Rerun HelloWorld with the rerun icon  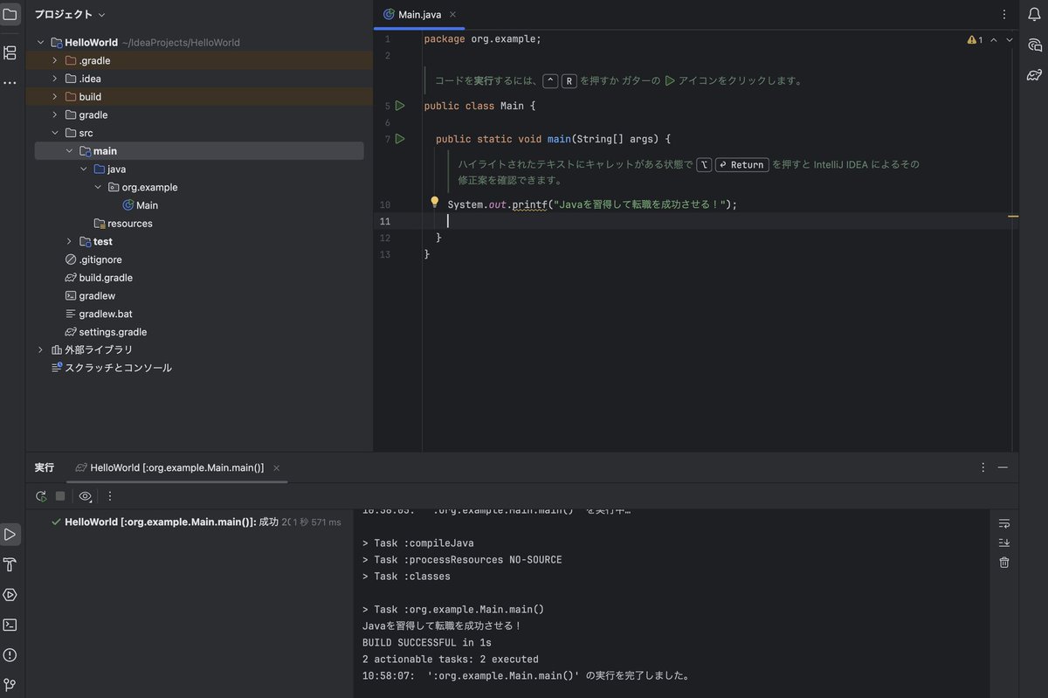(x=41, y=496)
